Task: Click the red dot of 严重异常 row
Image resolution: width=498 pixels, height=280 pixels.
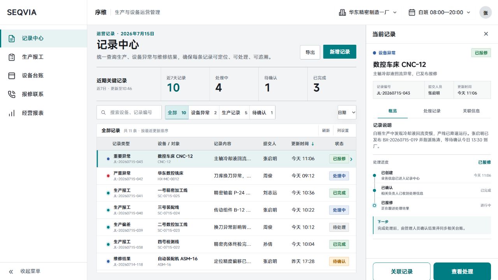Action: pyautogui.click(x=108, y=176)
